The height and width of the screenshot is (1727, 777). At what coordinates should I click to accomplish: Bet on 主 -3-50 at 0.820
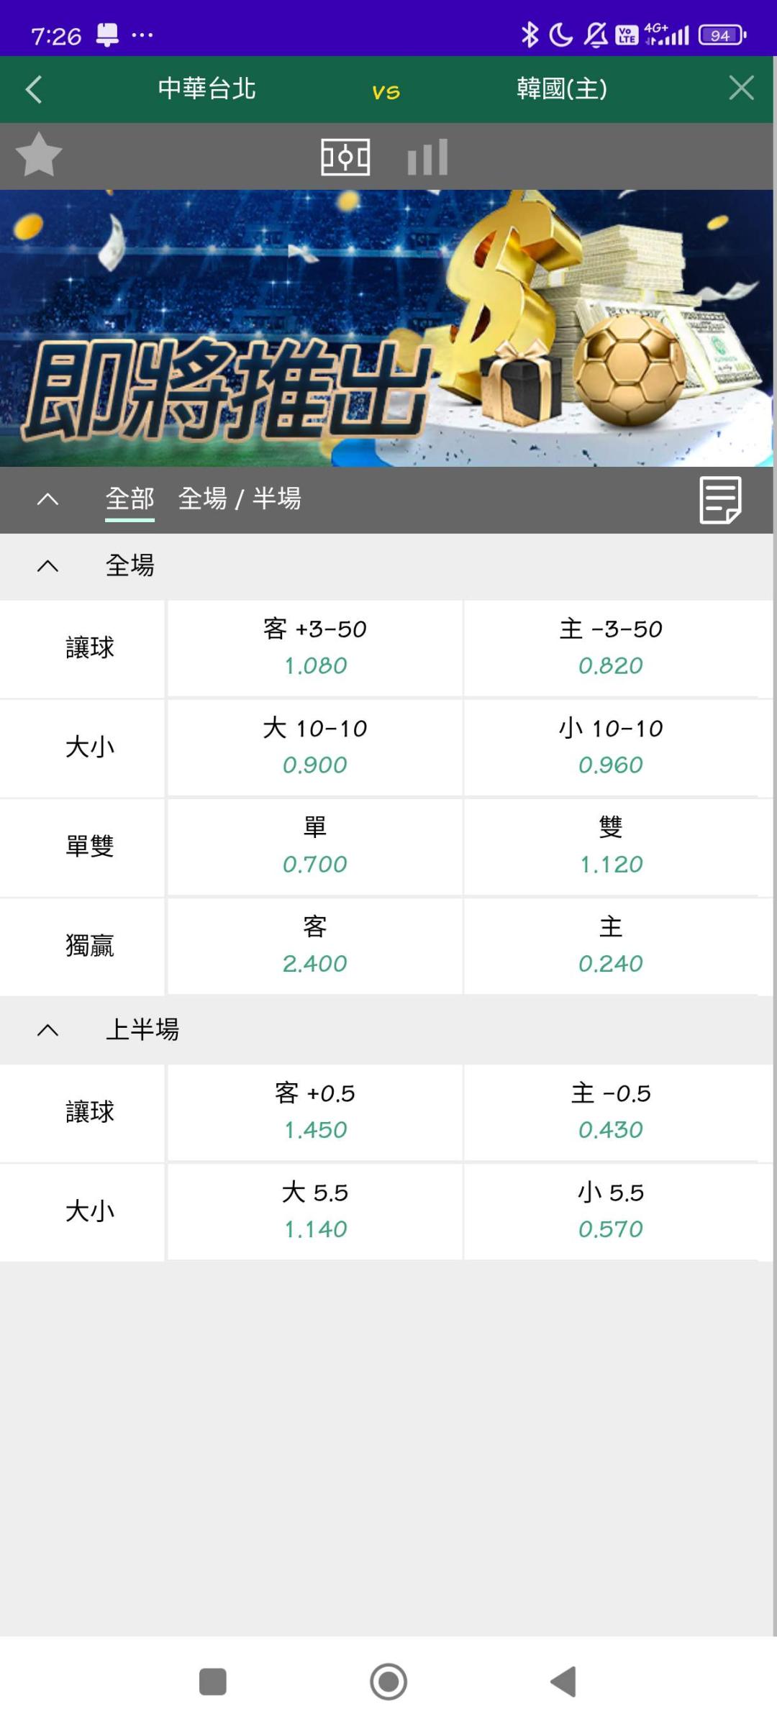(611, 647)
